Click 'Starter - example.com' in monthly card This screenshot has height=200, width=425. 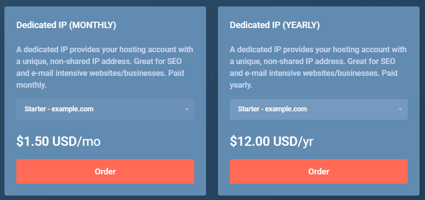(59, 109)
